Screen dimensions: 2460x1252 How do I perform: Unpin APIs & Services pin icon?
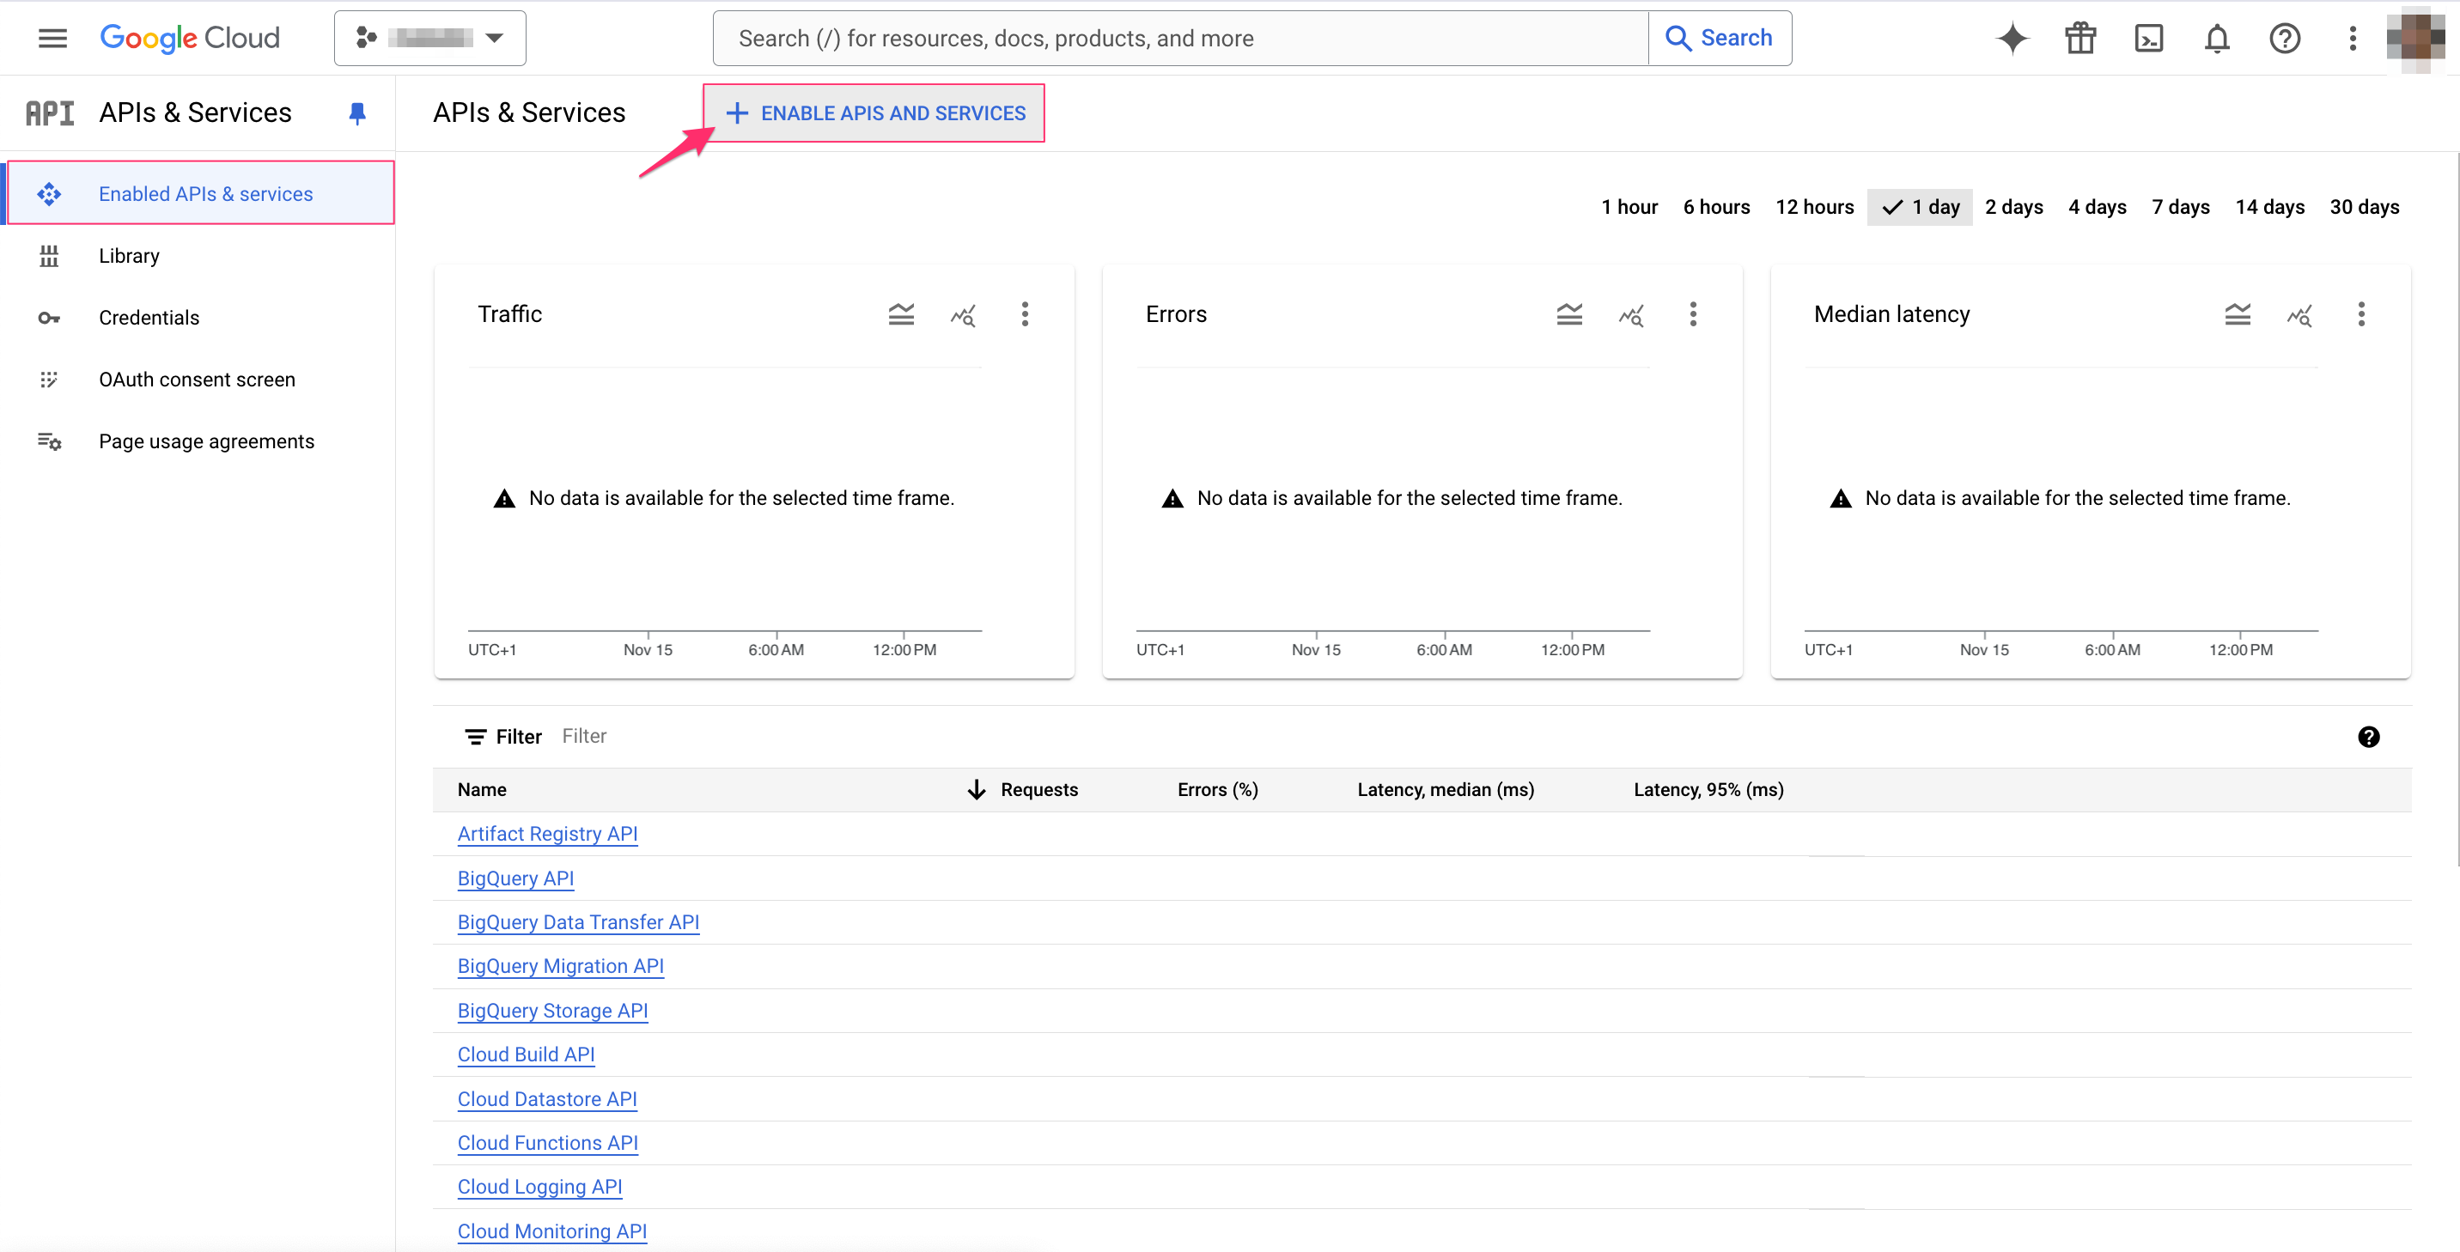pos(357,112)
